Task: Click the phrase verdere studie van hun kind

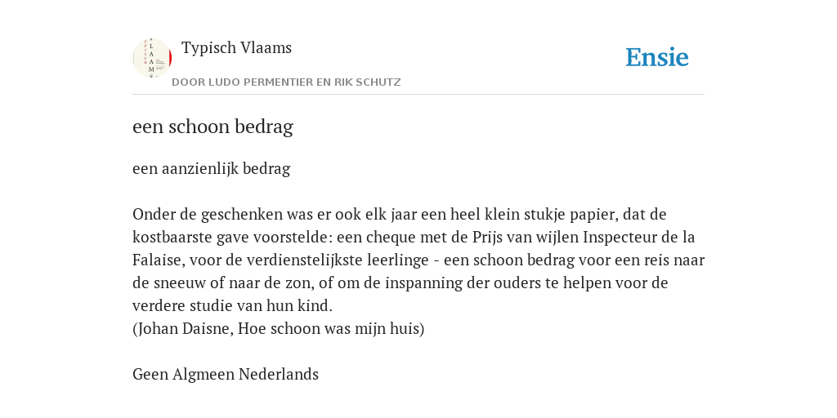Action: click(232, 306)
